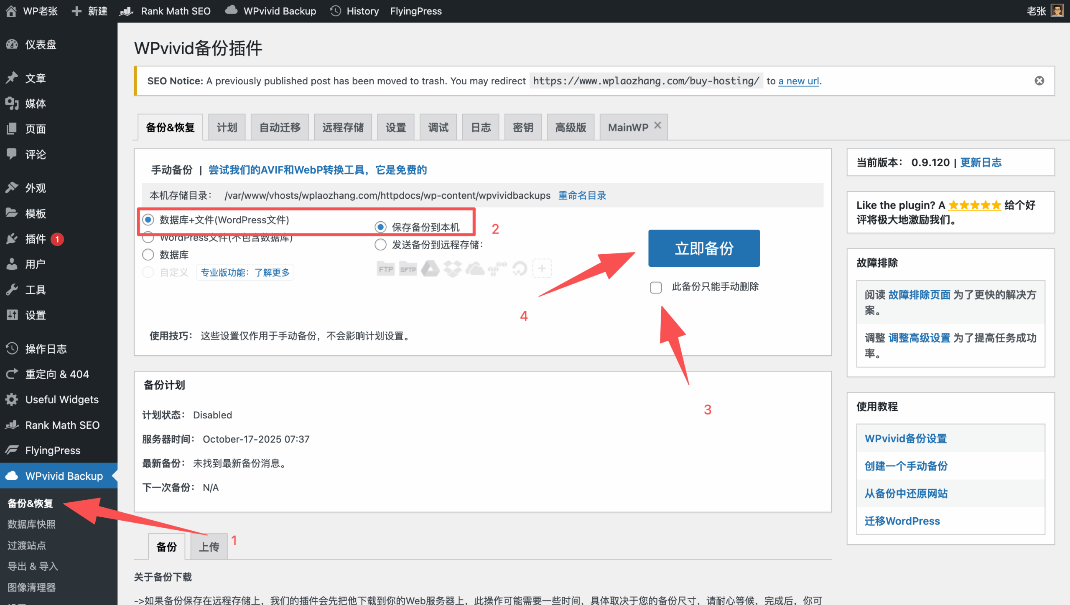This screenshot has width=1070, height=605.
Task: Click the 重命名目录 rename directory link
Action: pyautogui.click(x=582, y=195)
